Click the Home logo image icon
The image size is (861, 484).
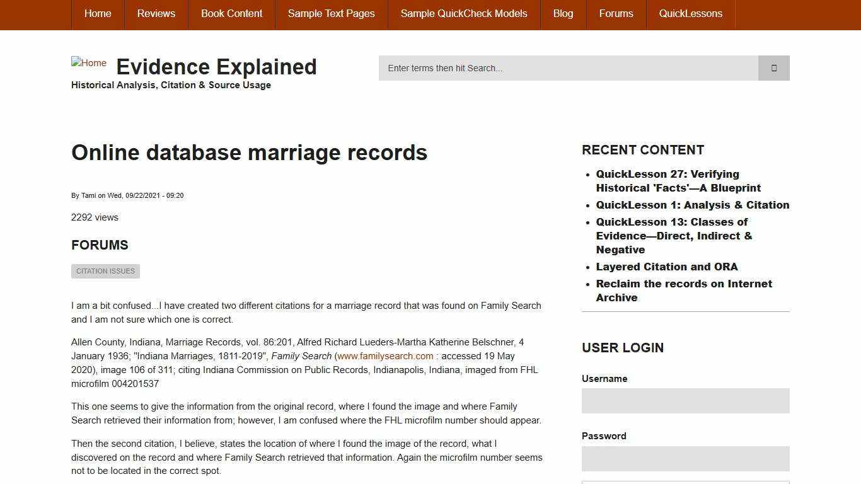[x=88, y=62]
